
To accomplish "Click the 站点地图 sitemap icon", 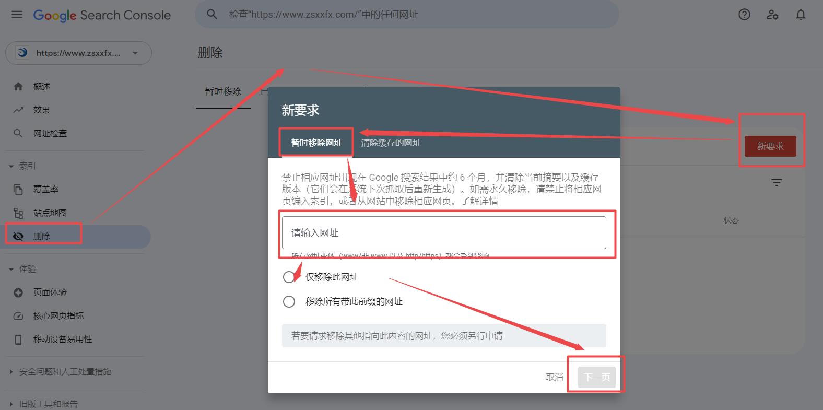I will pos(18,213).
